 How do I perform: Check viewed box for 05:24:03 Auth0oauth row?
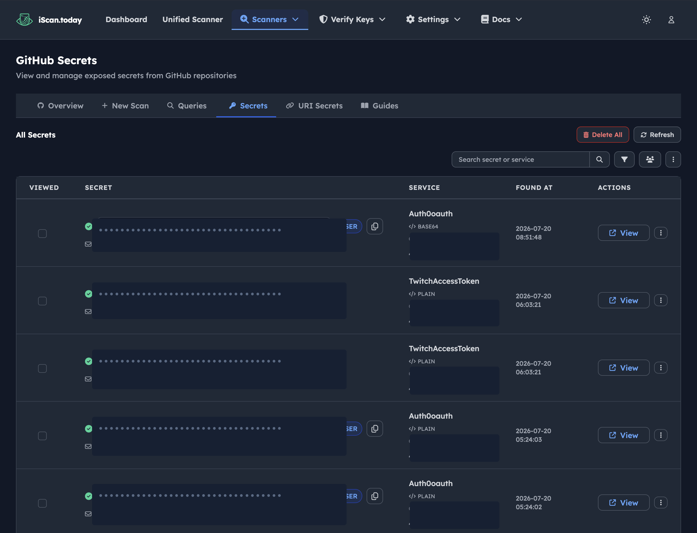(42, 436)
